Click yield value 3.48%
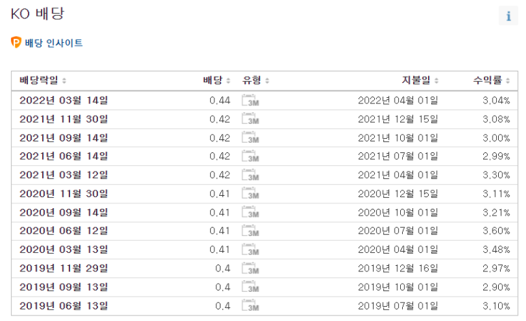Image resolution: width=526 pixels, height=321 pixels. tap(496, 250)
